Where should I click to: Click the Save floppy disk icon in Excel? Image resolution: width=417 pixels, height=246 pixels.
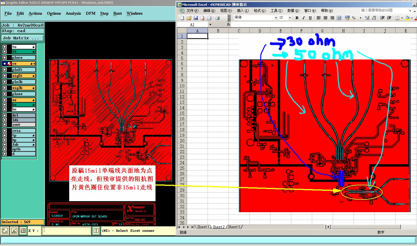pyautogui.click(x=196, y=18)
